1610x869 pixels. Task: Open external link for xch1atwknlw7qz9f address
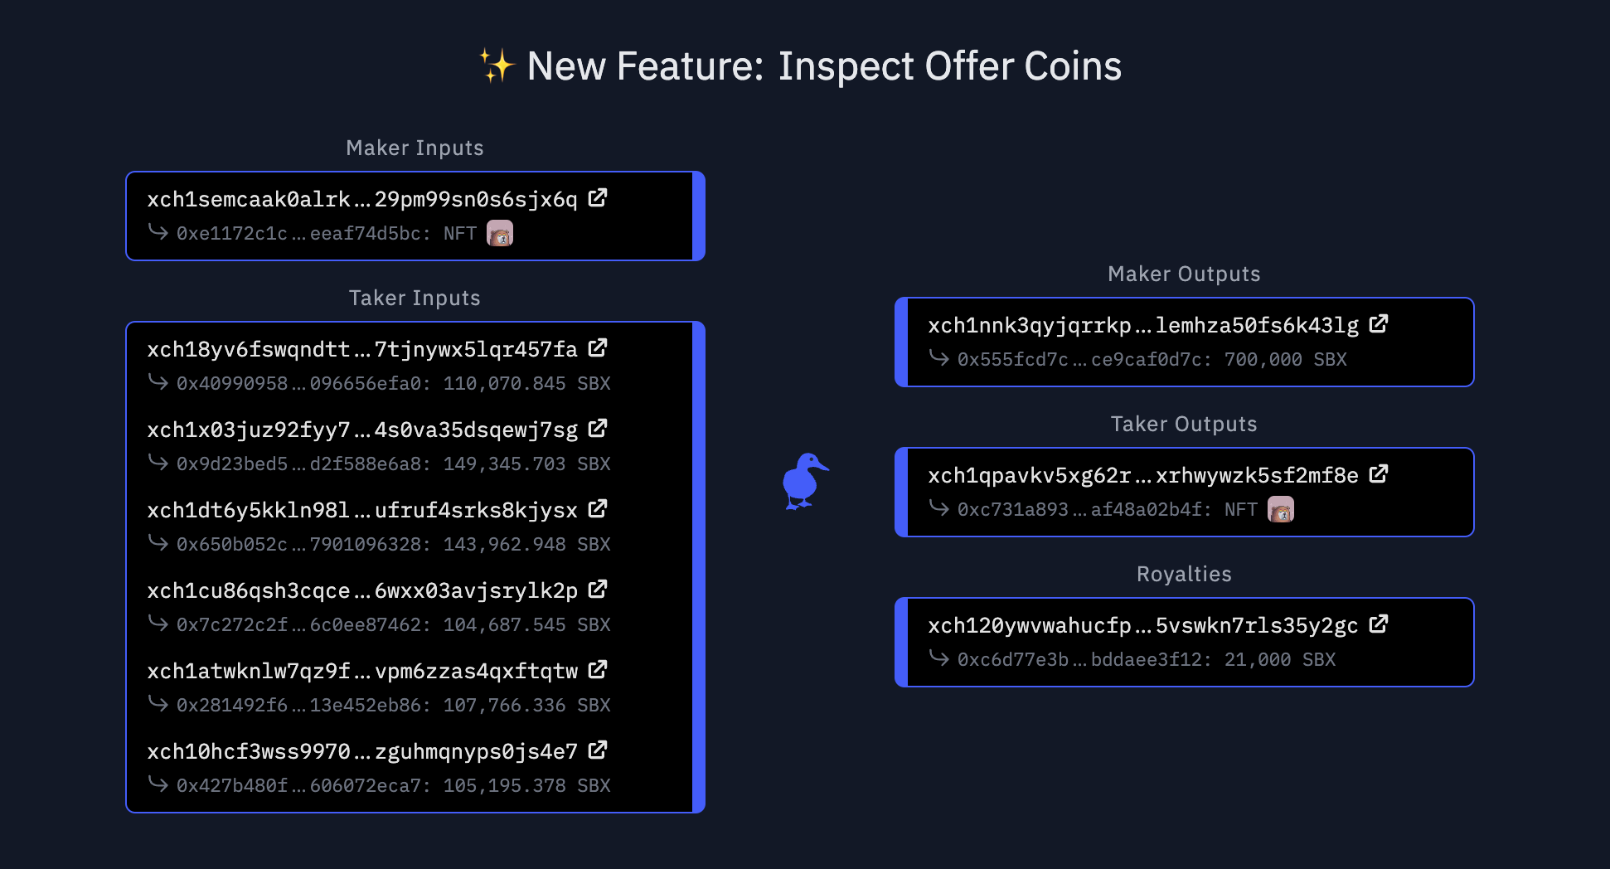[598, 670]
